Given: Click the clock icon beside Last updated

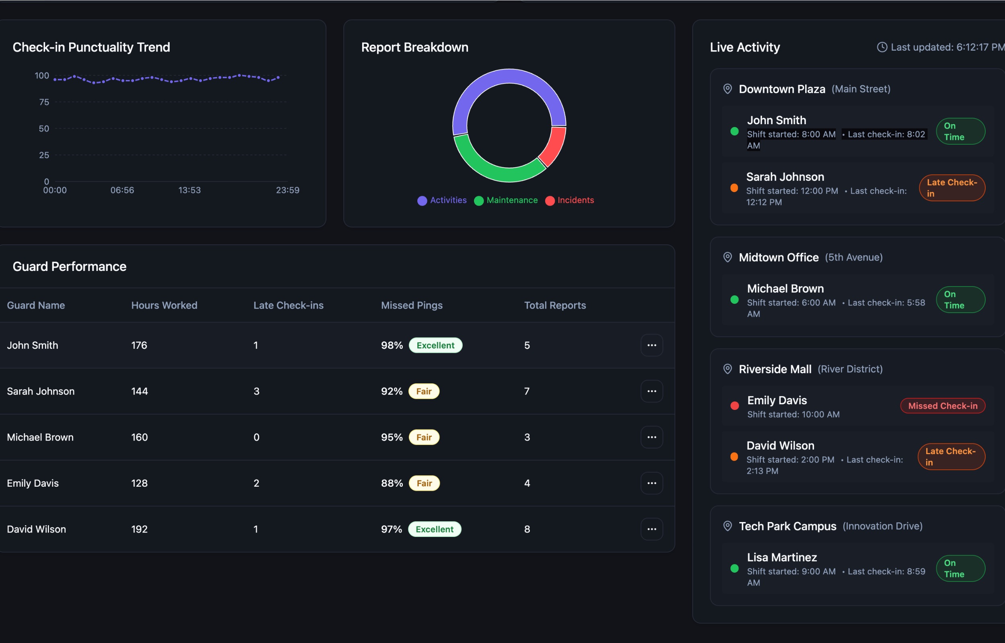Looking at the screenshot, I should pyautogui.click(x=882, y=47).
